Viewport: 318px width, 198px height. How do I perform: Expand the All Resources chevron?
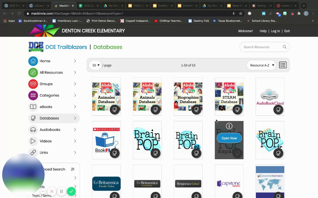pyautogui.click(x=75, y=73)
